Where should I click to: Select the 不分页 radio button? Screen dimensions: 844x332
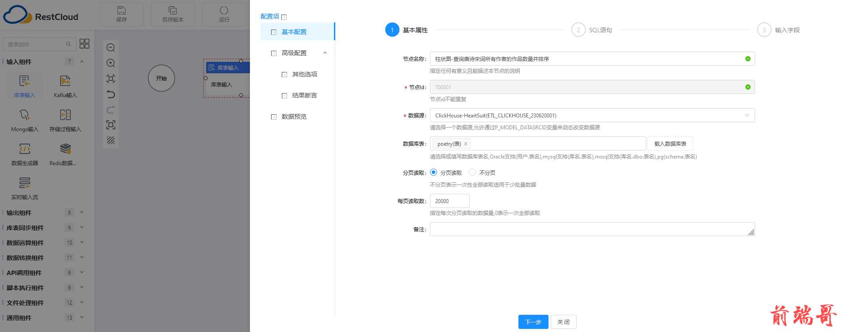[472, 172]
